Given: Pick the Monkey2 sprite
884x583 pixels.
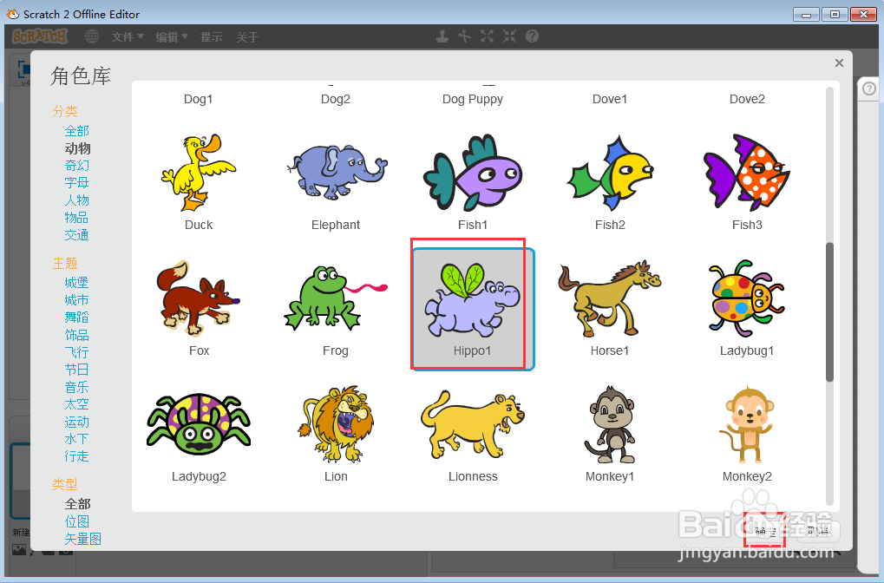Looking at the screenshot, I should (747, 424).
